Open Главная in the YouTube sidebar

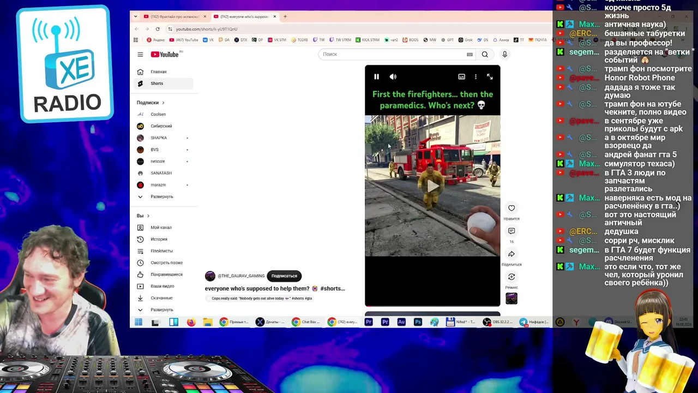[164, 72]
